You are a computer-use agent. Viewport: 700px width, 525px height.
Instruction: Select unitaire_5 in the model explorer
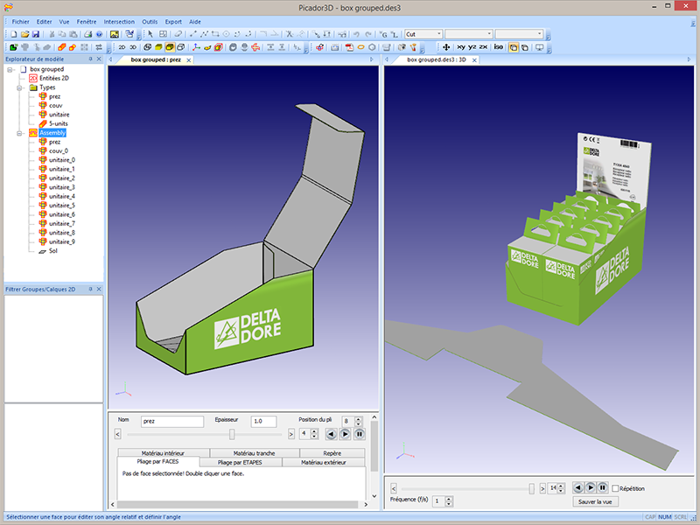[x=61, y=206]
